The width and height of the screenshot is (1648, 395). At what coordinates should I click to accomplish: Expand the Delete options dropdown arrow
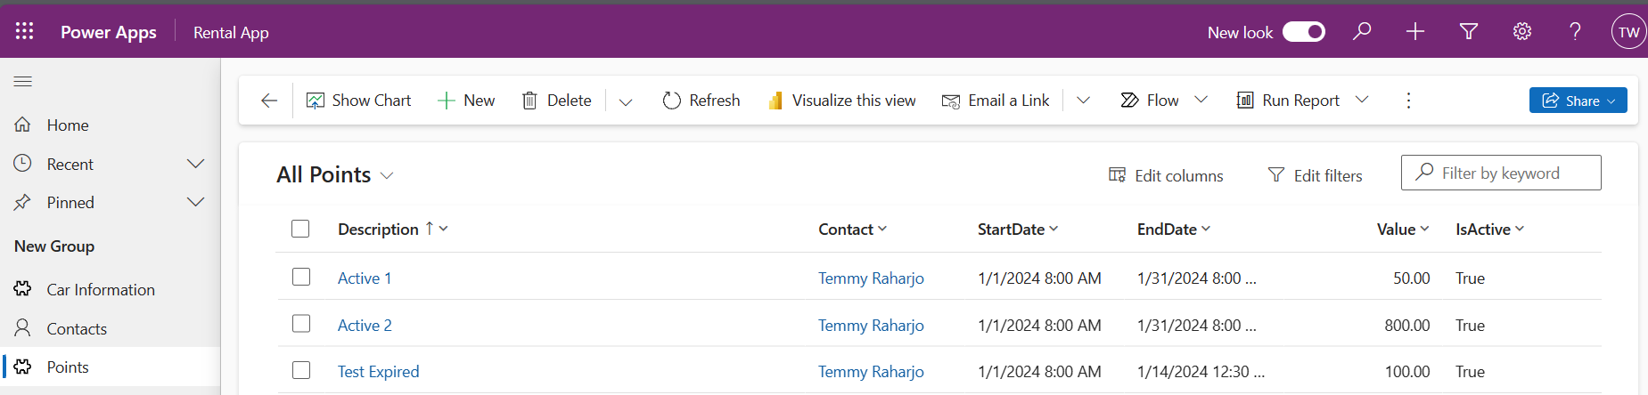[x=626, y=101]
